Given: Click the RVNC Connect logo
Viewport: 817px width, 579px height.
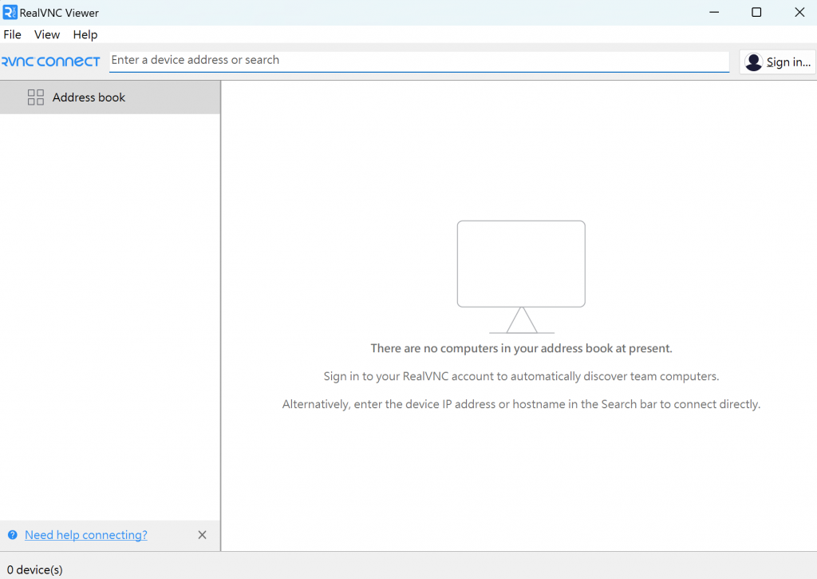Looking at the screenshot, I should click(50, 61).
